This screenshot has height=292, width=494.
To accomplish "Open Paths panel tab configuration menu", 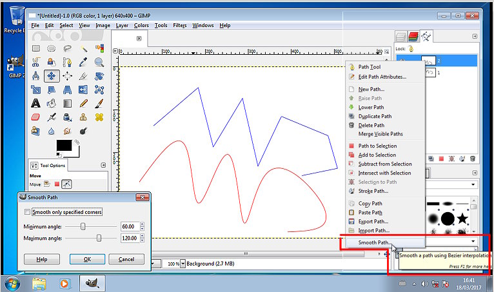I will coord(475,36).
